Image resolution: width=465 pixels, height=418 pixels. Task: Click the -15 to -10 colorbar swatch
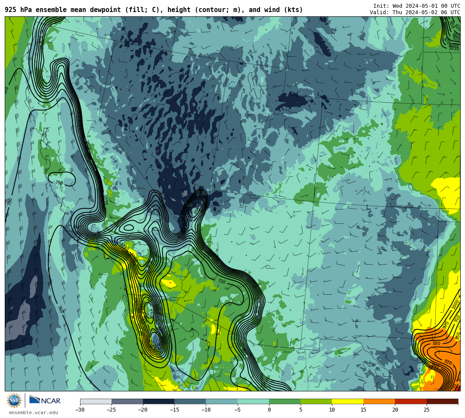click(190, 401)
